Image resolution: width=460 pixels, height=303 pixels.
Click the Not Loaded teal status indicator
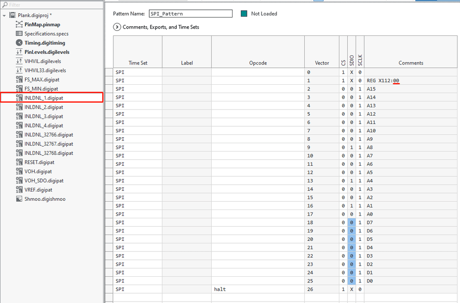[244, 13]
